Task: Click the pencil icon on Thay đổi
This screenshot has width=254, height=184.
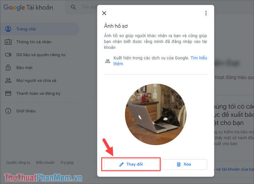Action: point(121,164)
